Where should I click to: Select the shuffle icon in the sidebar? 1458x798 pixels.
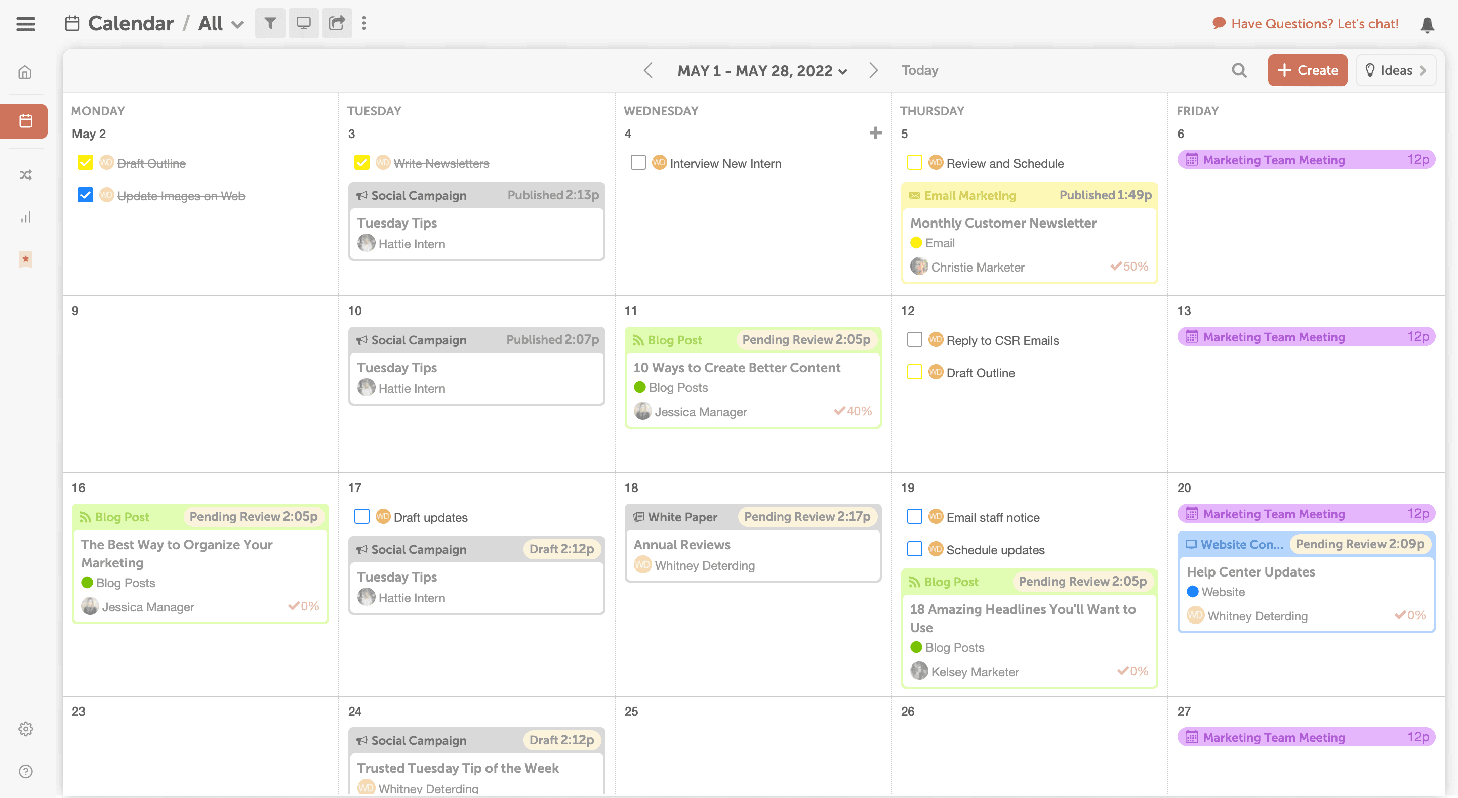point(25,175)
